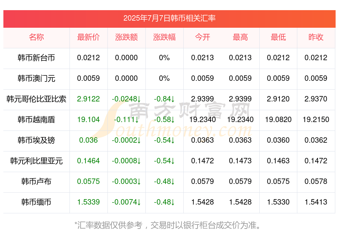
Task: Click change amount -0.0002↓
Action: coord(126,140)
